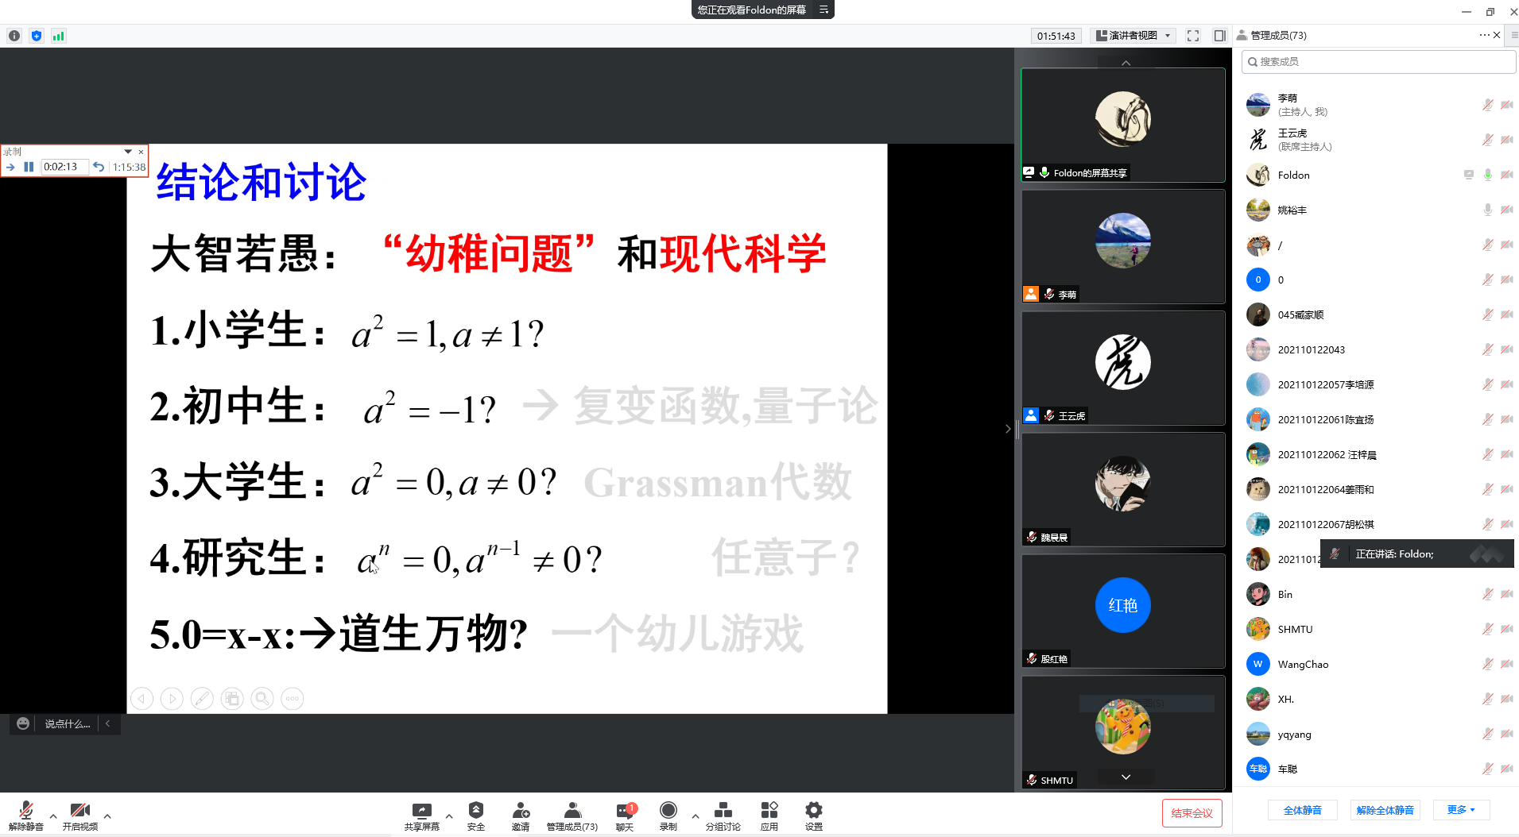Toggle yqyang's video icon
Screen dimensions: 1519x837
coord(1506,734)
